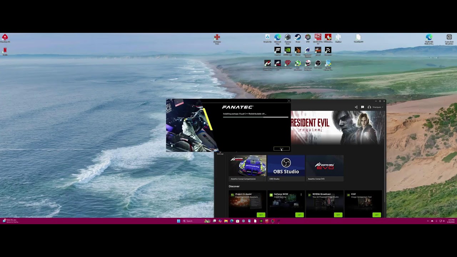Open the Resident Evil Requiem banner
The height and width of the screenshot is (257, 457).
point(338,127)
